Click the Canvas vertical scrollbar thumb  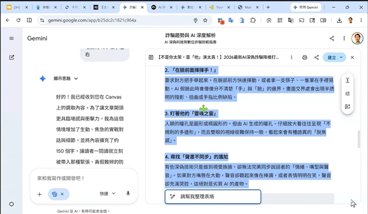359,139
